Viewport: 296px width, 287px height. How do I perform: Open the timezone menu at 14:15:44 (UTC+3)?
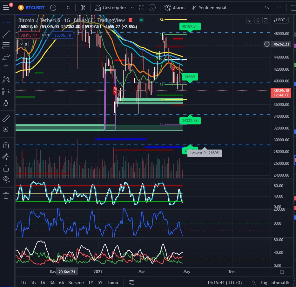tap(225, 283)
